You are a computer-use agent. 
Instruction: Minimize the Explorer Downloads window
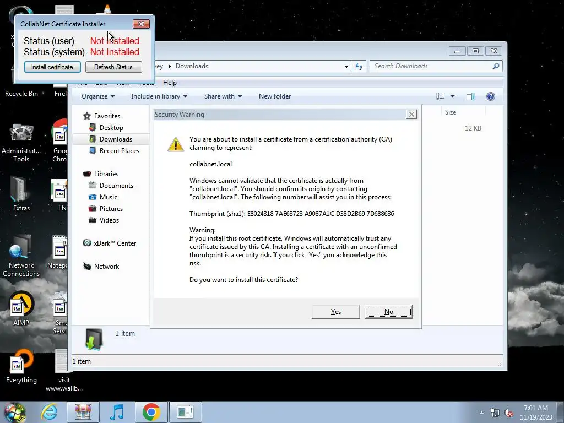(x=457, y=51)
